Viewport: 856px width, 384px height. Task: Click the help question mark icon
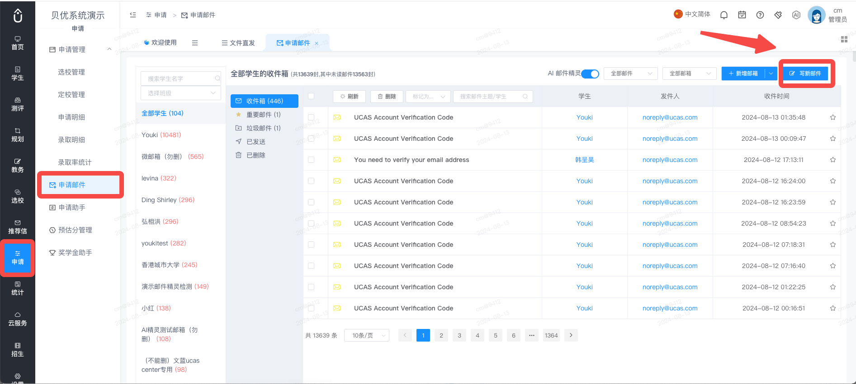click(760, 15)
